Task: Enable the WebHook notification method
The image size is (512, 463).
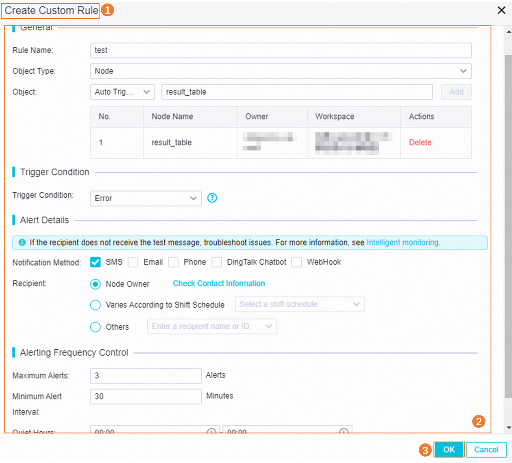Action: click(297, 262)
